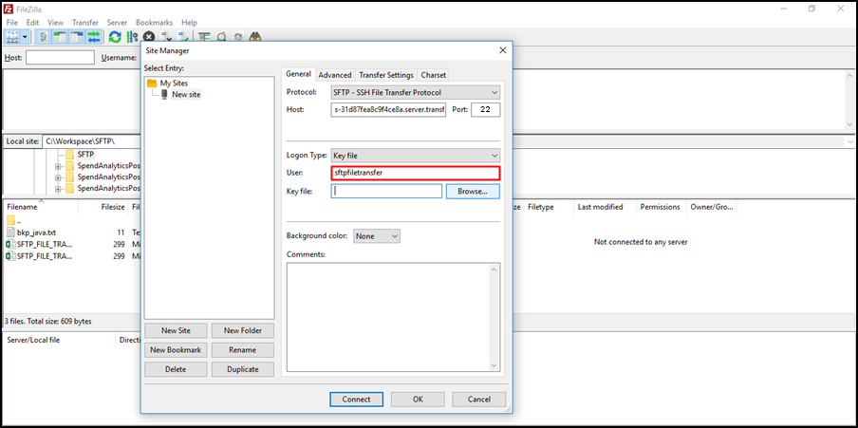The width and height of the screenshot is (858, 428).
Task: Click the Cancel button in Site Manager
Action: pyautogui.click(x=479, y=399)
